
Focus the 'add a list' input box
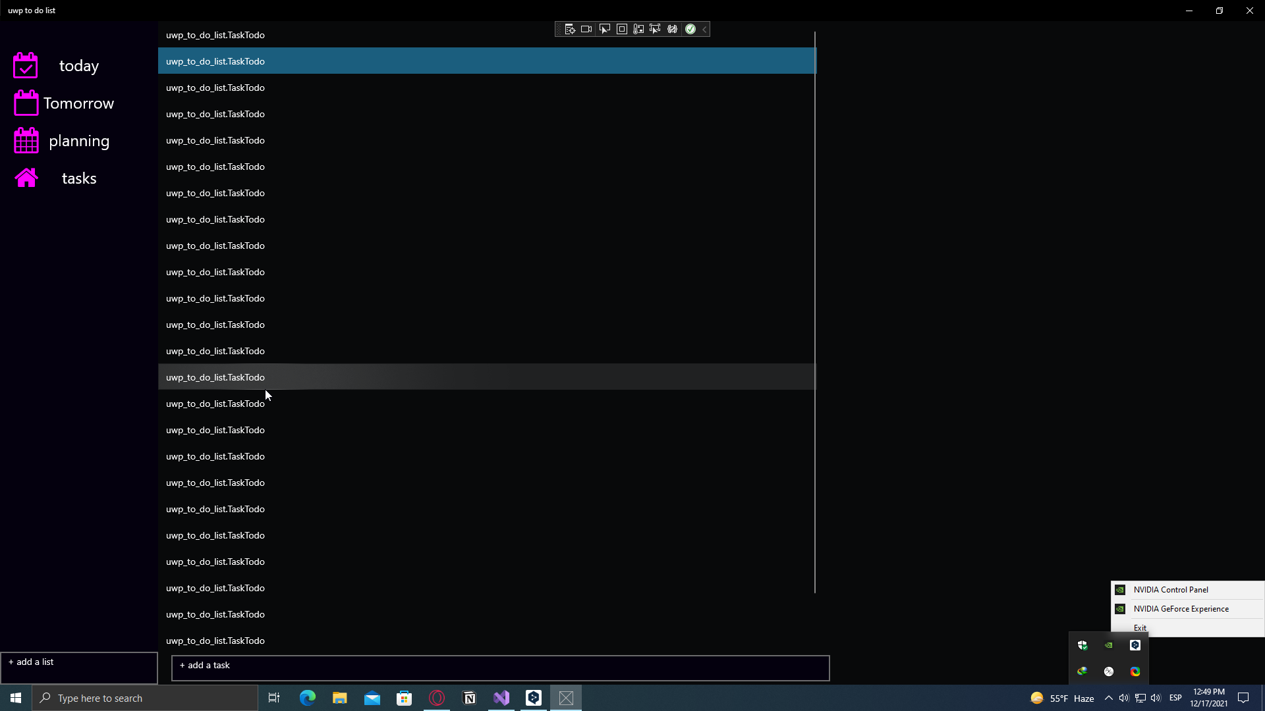click(79, 668)
